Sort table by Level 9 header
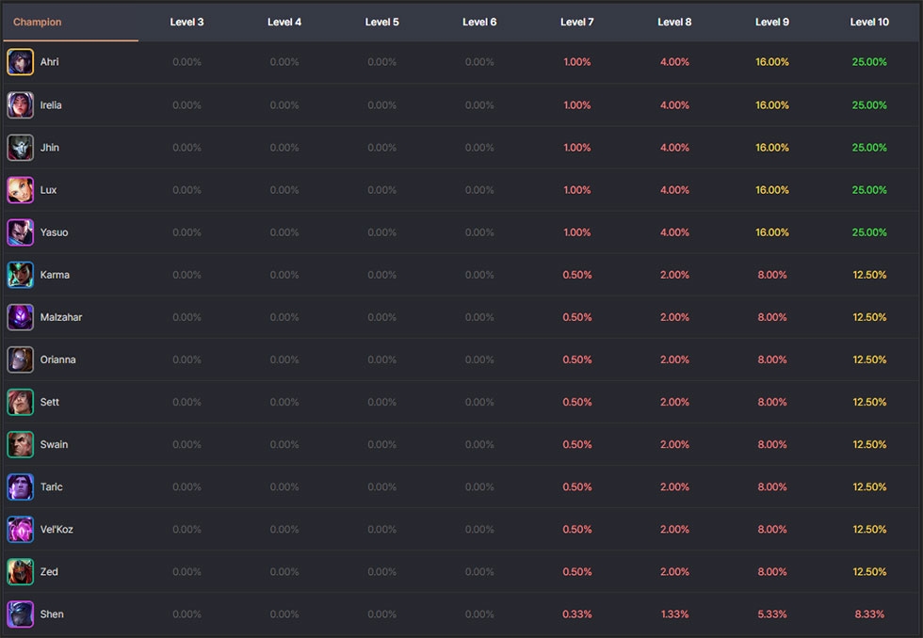Screen dimensions: 923x638 (x=772, y=22)
